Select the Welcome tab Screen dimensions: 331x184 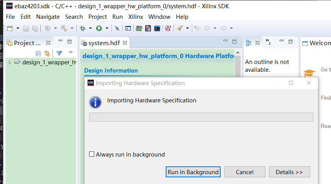[x=316, y=43]
